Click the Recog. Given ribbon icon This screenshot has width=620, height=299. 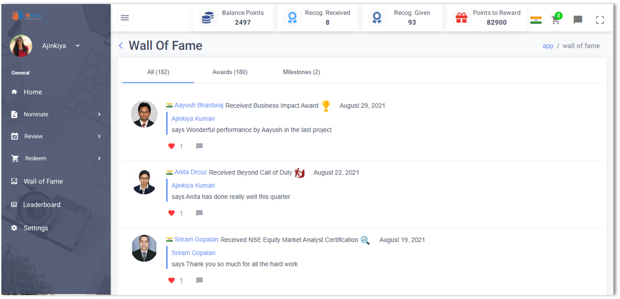(377, 18)
